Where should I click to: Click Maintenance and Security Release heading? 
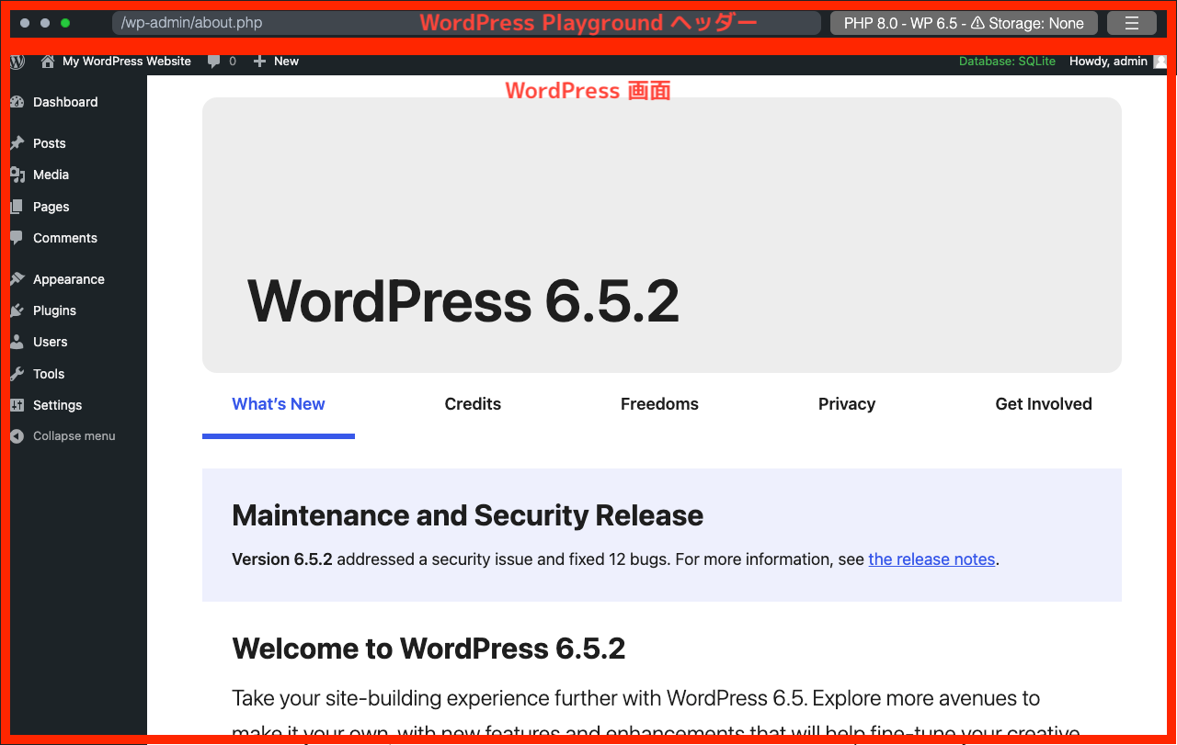tap(467, 515)
